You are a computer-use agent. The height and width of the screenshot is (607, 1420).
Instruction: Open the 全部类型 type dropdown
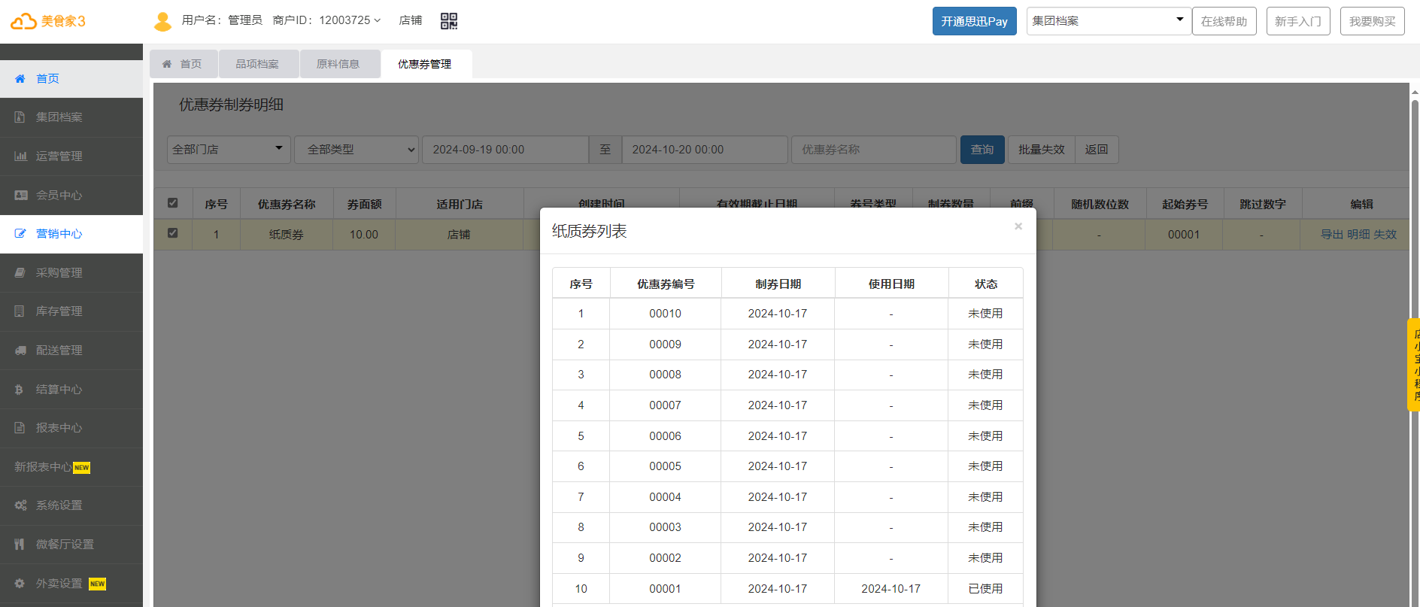(356, 150)
